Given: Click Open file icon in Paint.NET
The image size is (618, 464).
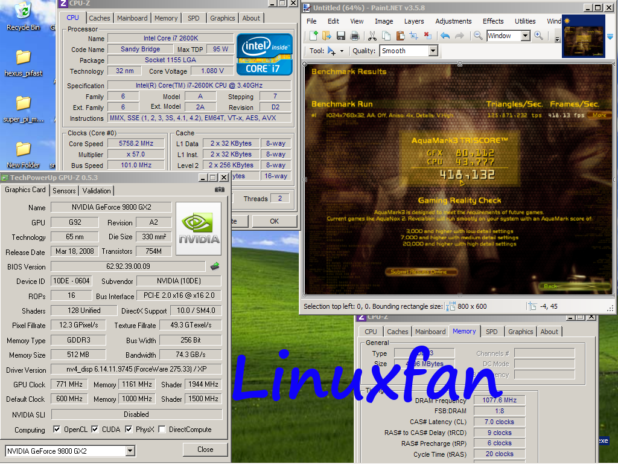Looking at the screenshot, I should (x=327, y=36).
